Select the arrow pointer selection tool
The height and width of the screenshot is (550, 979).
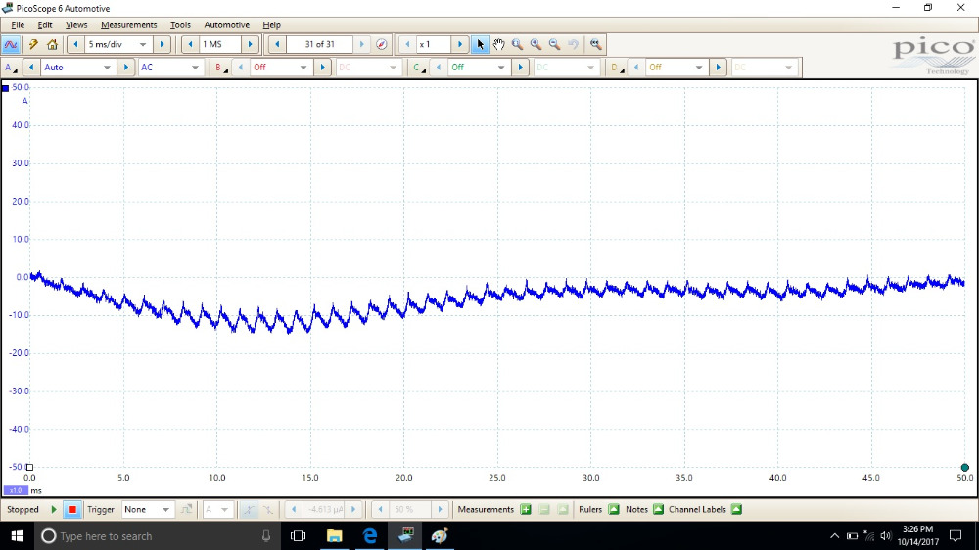click(x=480, y=44)
